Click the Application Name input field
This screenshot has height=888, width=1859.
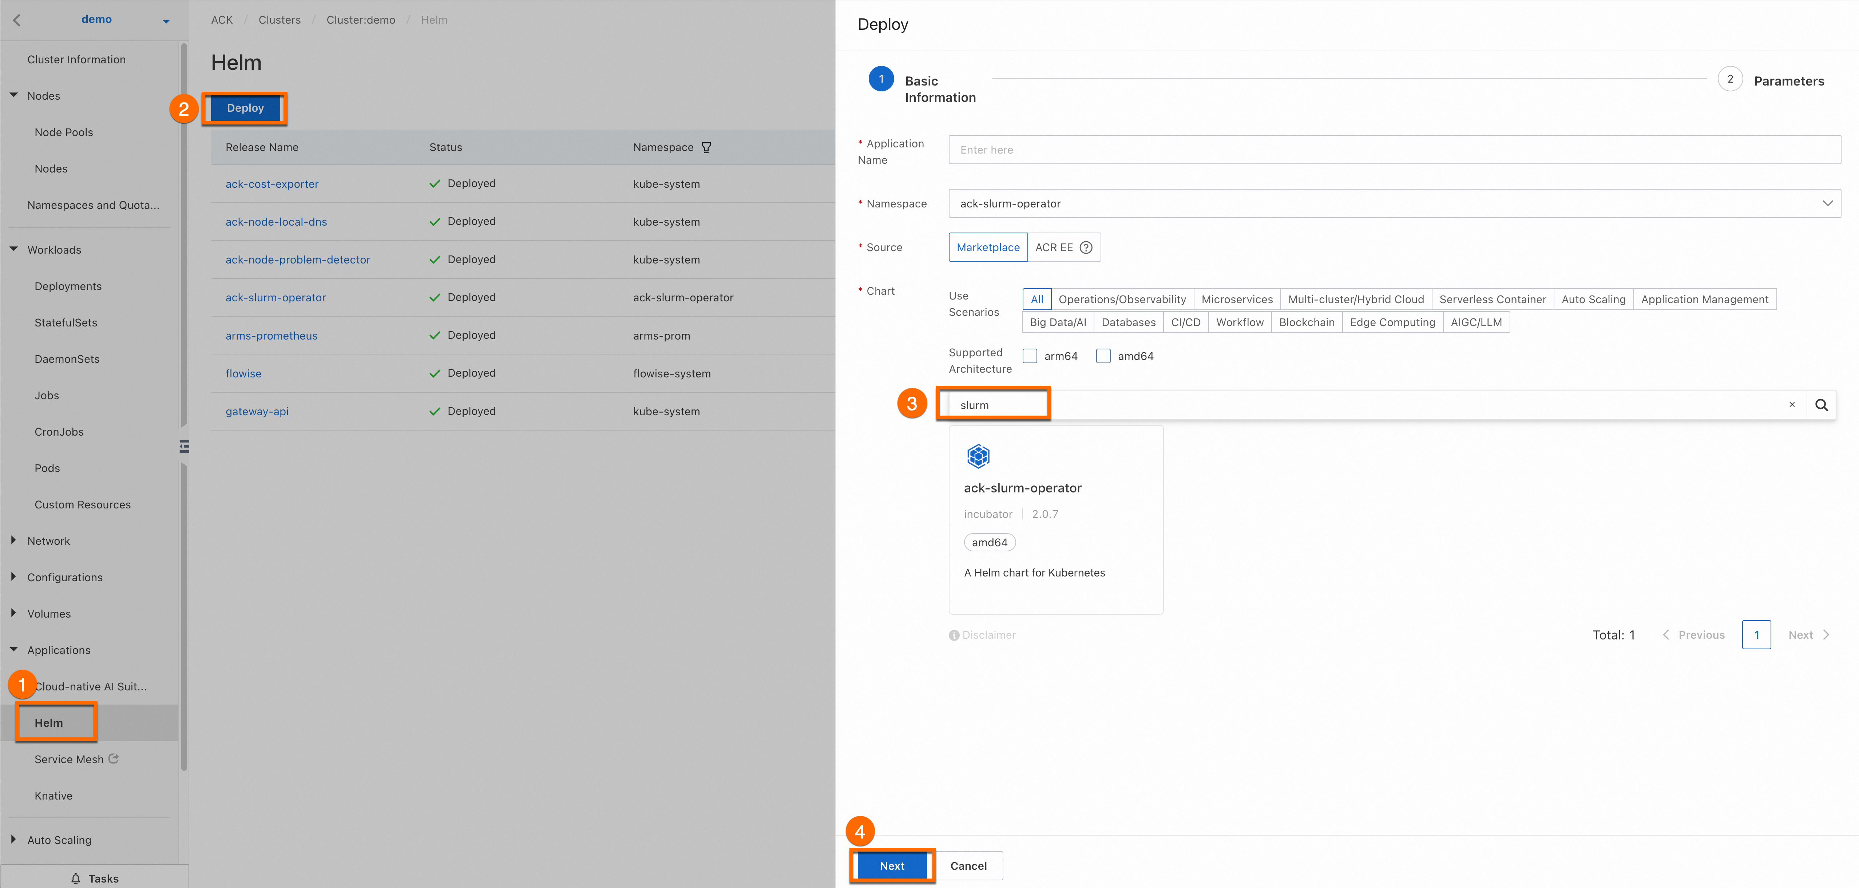click(1394, 150)
